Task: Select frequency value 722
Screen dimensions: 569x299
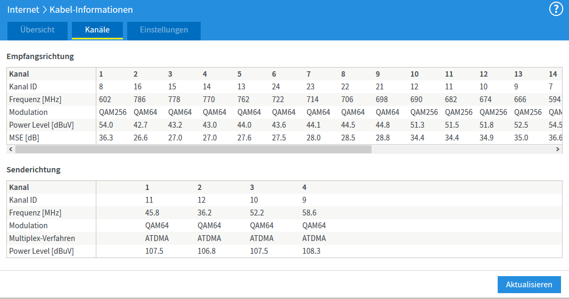Action: [x=278, y=99]
